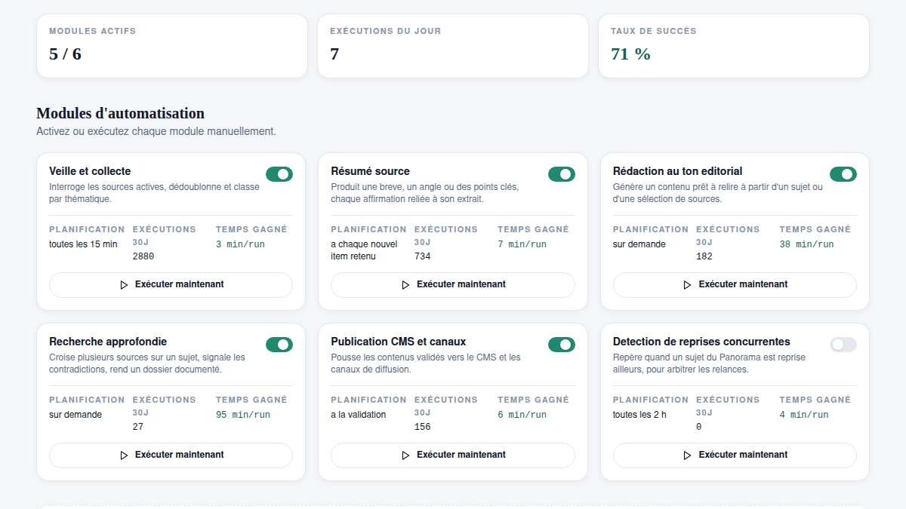906x509 pixels.
Task: Click Exécuter maintenant under Résumé source
Action: coord(453,285)
